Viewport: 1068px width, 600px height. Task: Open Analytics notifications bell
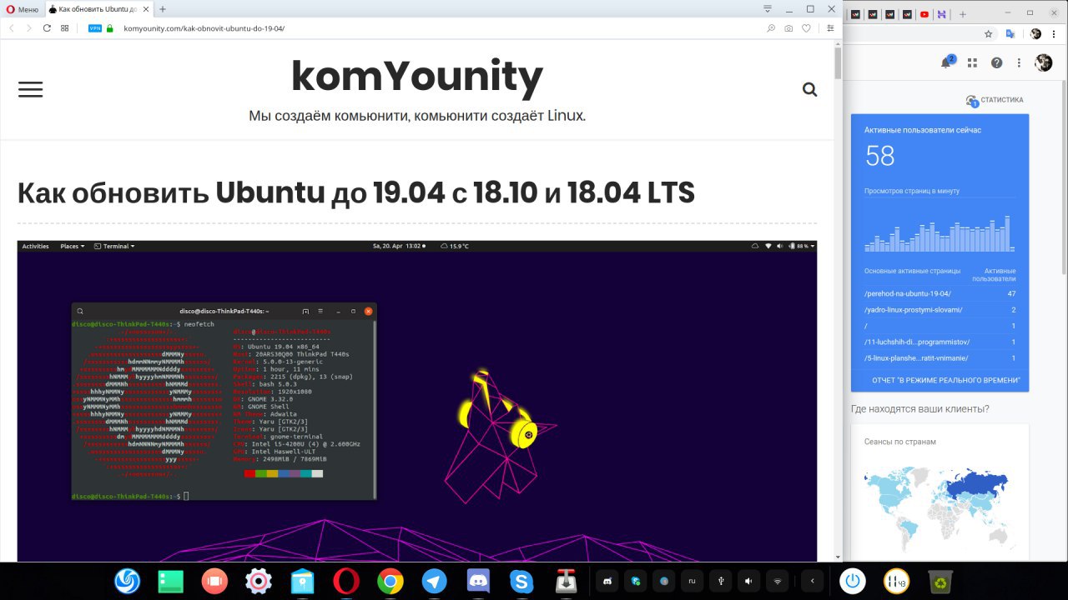(948, 62)
